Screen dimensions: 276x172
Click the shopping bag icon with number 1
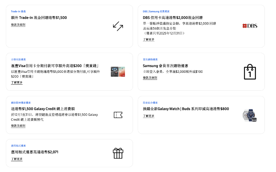[x=250, y=72]
